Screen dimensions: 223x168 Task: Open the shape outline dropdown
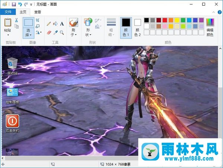[x=98, y=20]
